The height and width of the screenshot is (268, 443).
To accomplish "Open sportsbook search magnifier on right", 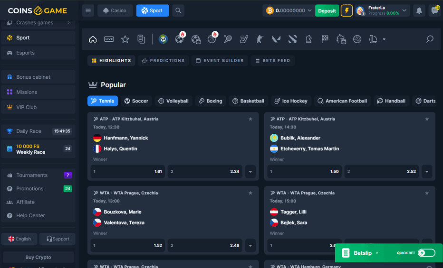I will [x=430, y=39].
